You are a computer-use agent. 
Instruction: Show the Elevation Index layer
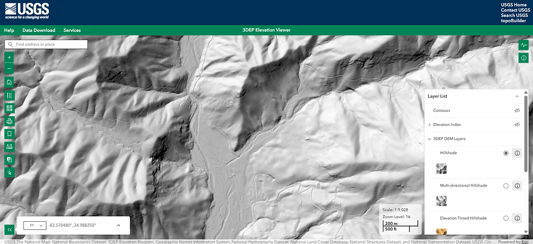click(x=517, y=125)
